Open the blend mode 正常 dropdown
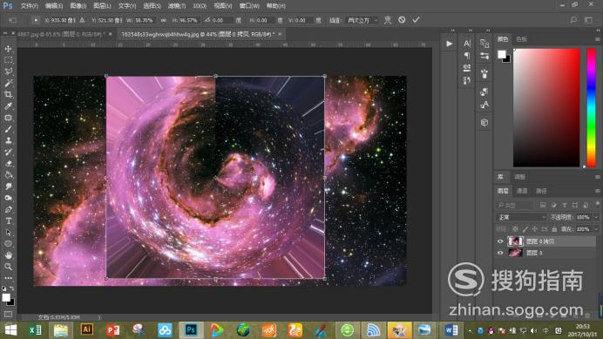 click(521, 217)
